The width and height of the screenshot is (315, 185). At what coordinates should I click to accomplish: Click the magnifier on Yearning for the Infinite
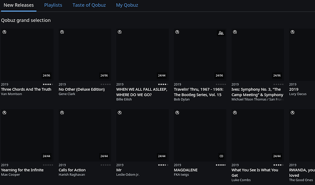(x=5, y=113)
